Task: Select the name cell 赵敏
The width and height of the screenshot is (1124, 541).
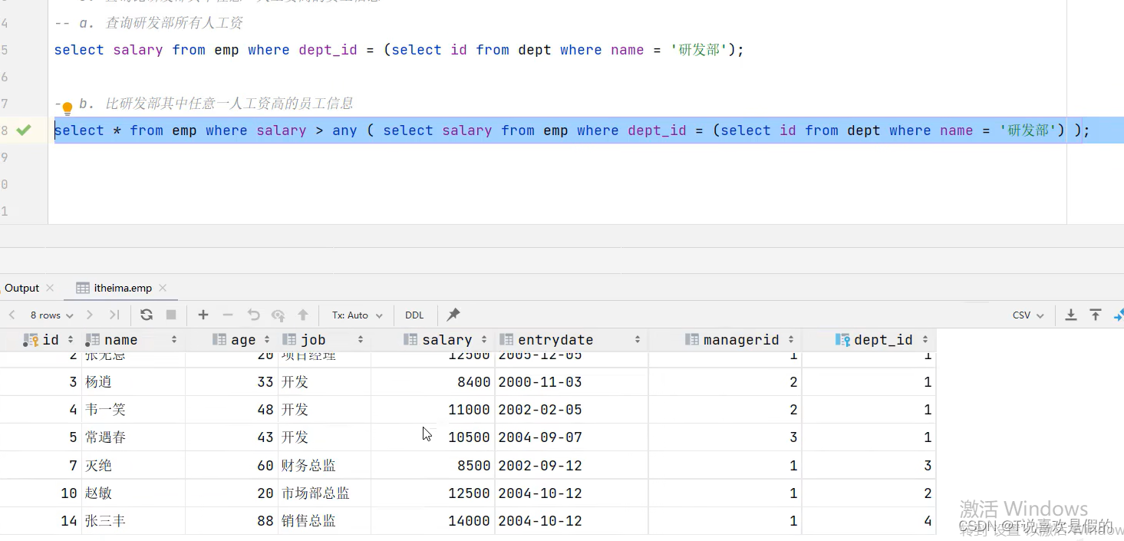Action: (x=133, y=493)
